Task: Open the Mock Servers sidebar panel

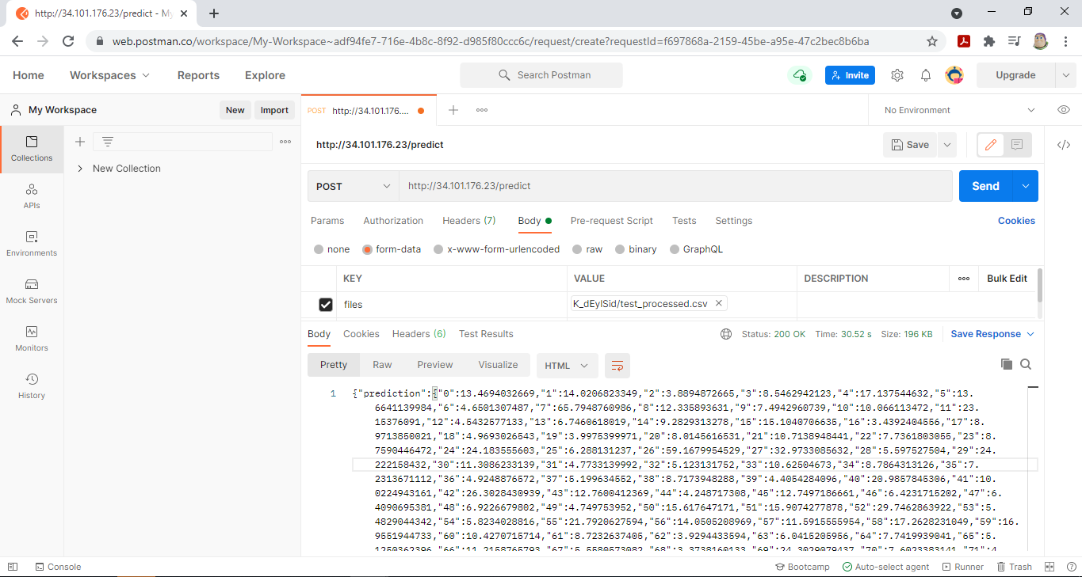Action: (x=32, y=290)
